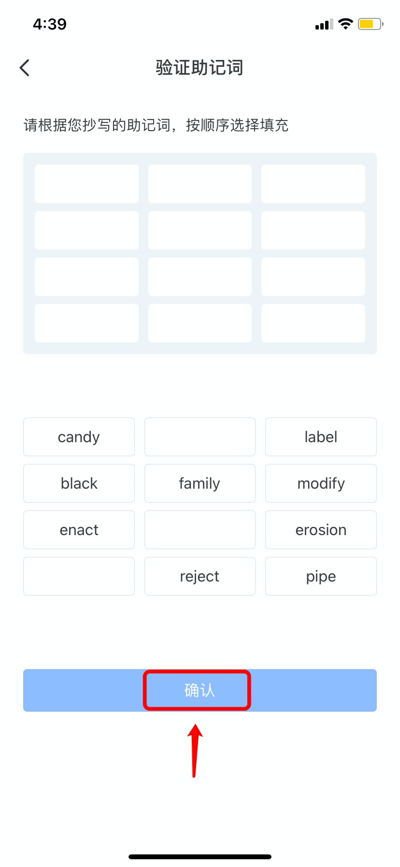Tap the battery icon in status bar
Viewport: 400px width, 867px height.
click(370, 24)
